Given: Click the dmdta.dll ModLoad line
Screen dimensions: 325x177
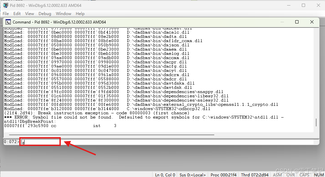Looking at the screenshot, I should point(95,37).
